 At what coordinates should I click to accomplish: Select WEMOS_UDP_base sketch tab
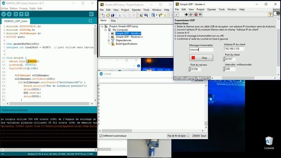tap(16, 21)
